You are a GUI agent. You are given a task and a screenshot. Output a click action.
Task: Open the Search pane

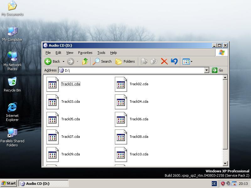pyautogui.click(x=103, y=61)
